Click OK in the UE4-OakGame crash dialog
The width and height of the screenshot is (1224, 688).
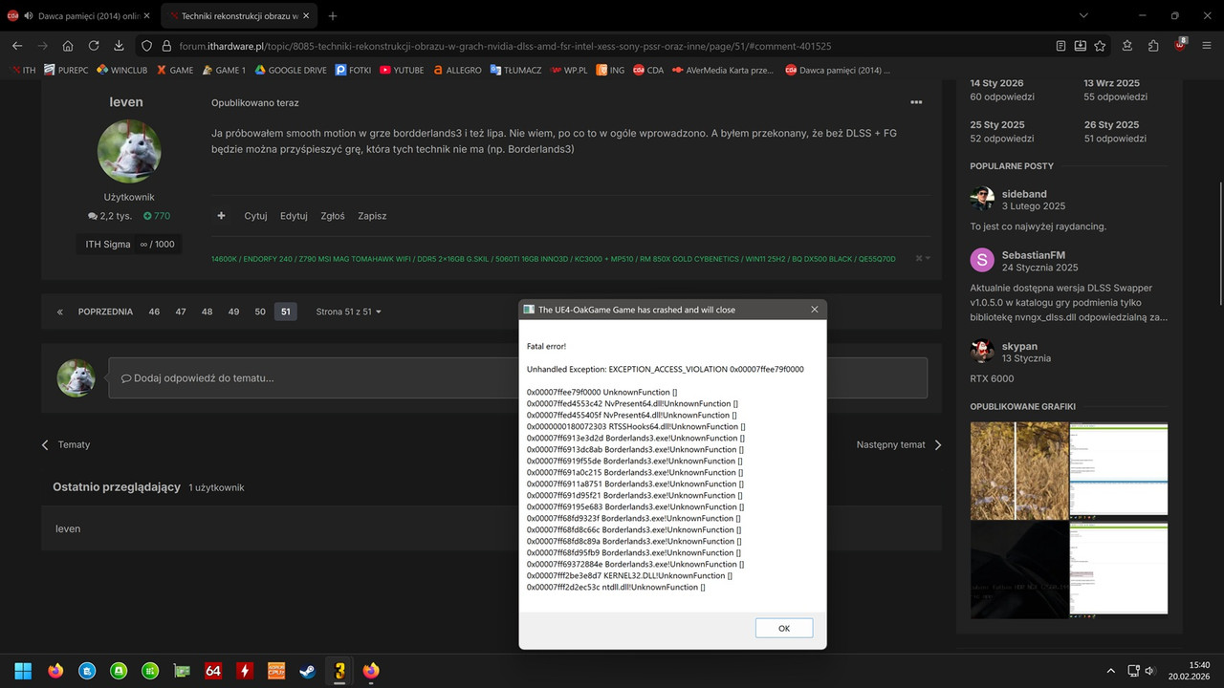tap(784, 628)
